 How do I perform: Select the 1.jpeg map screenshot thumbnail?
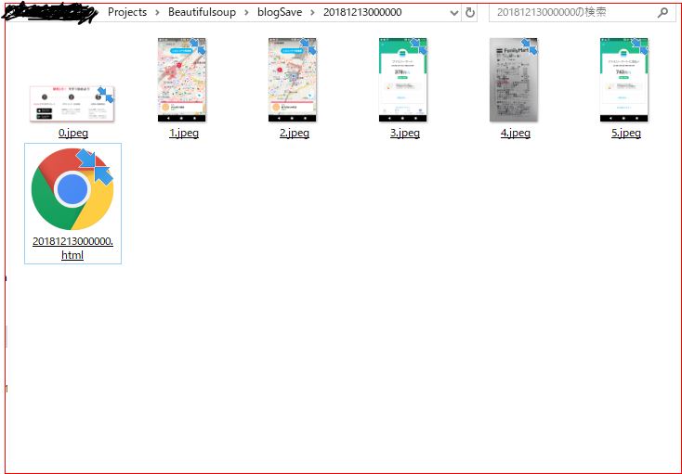182,80
